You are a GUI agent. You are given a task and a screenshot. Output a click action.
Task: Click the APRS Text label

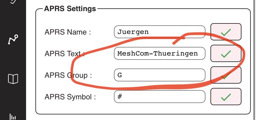(65, 54)
